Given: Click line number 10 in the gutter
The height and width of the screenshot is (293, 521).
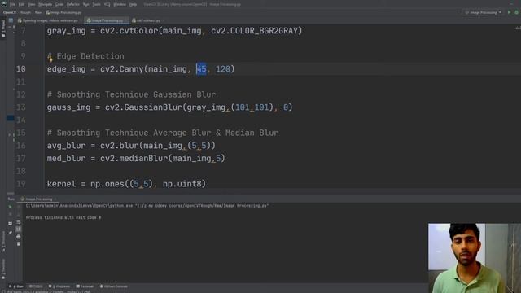Looking at the screenshot, I should pos(21,69).
